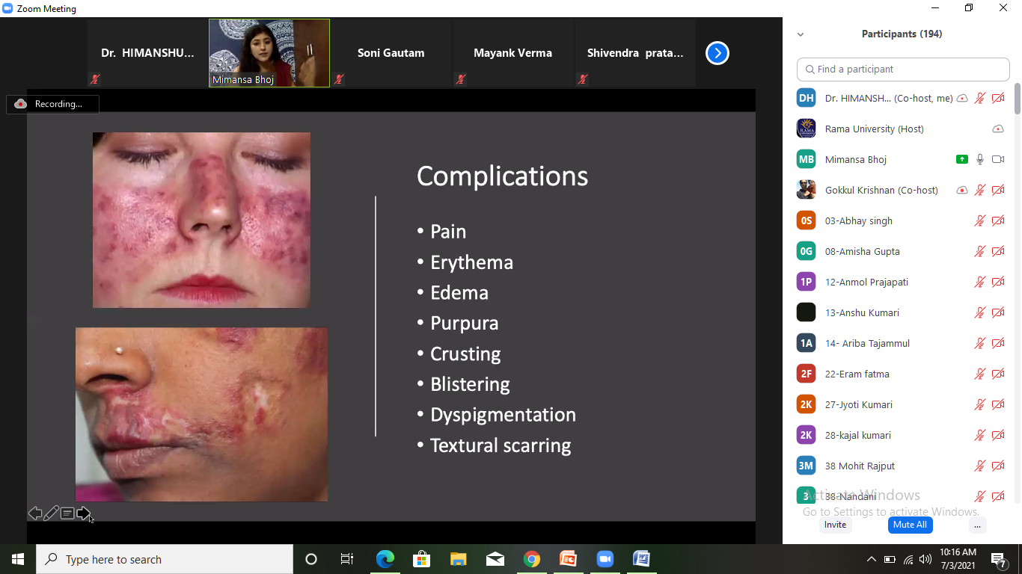This screenshot has width=1022, height=574.
Task: Select Mayank Verma's video tile
Action: point(512,53)
